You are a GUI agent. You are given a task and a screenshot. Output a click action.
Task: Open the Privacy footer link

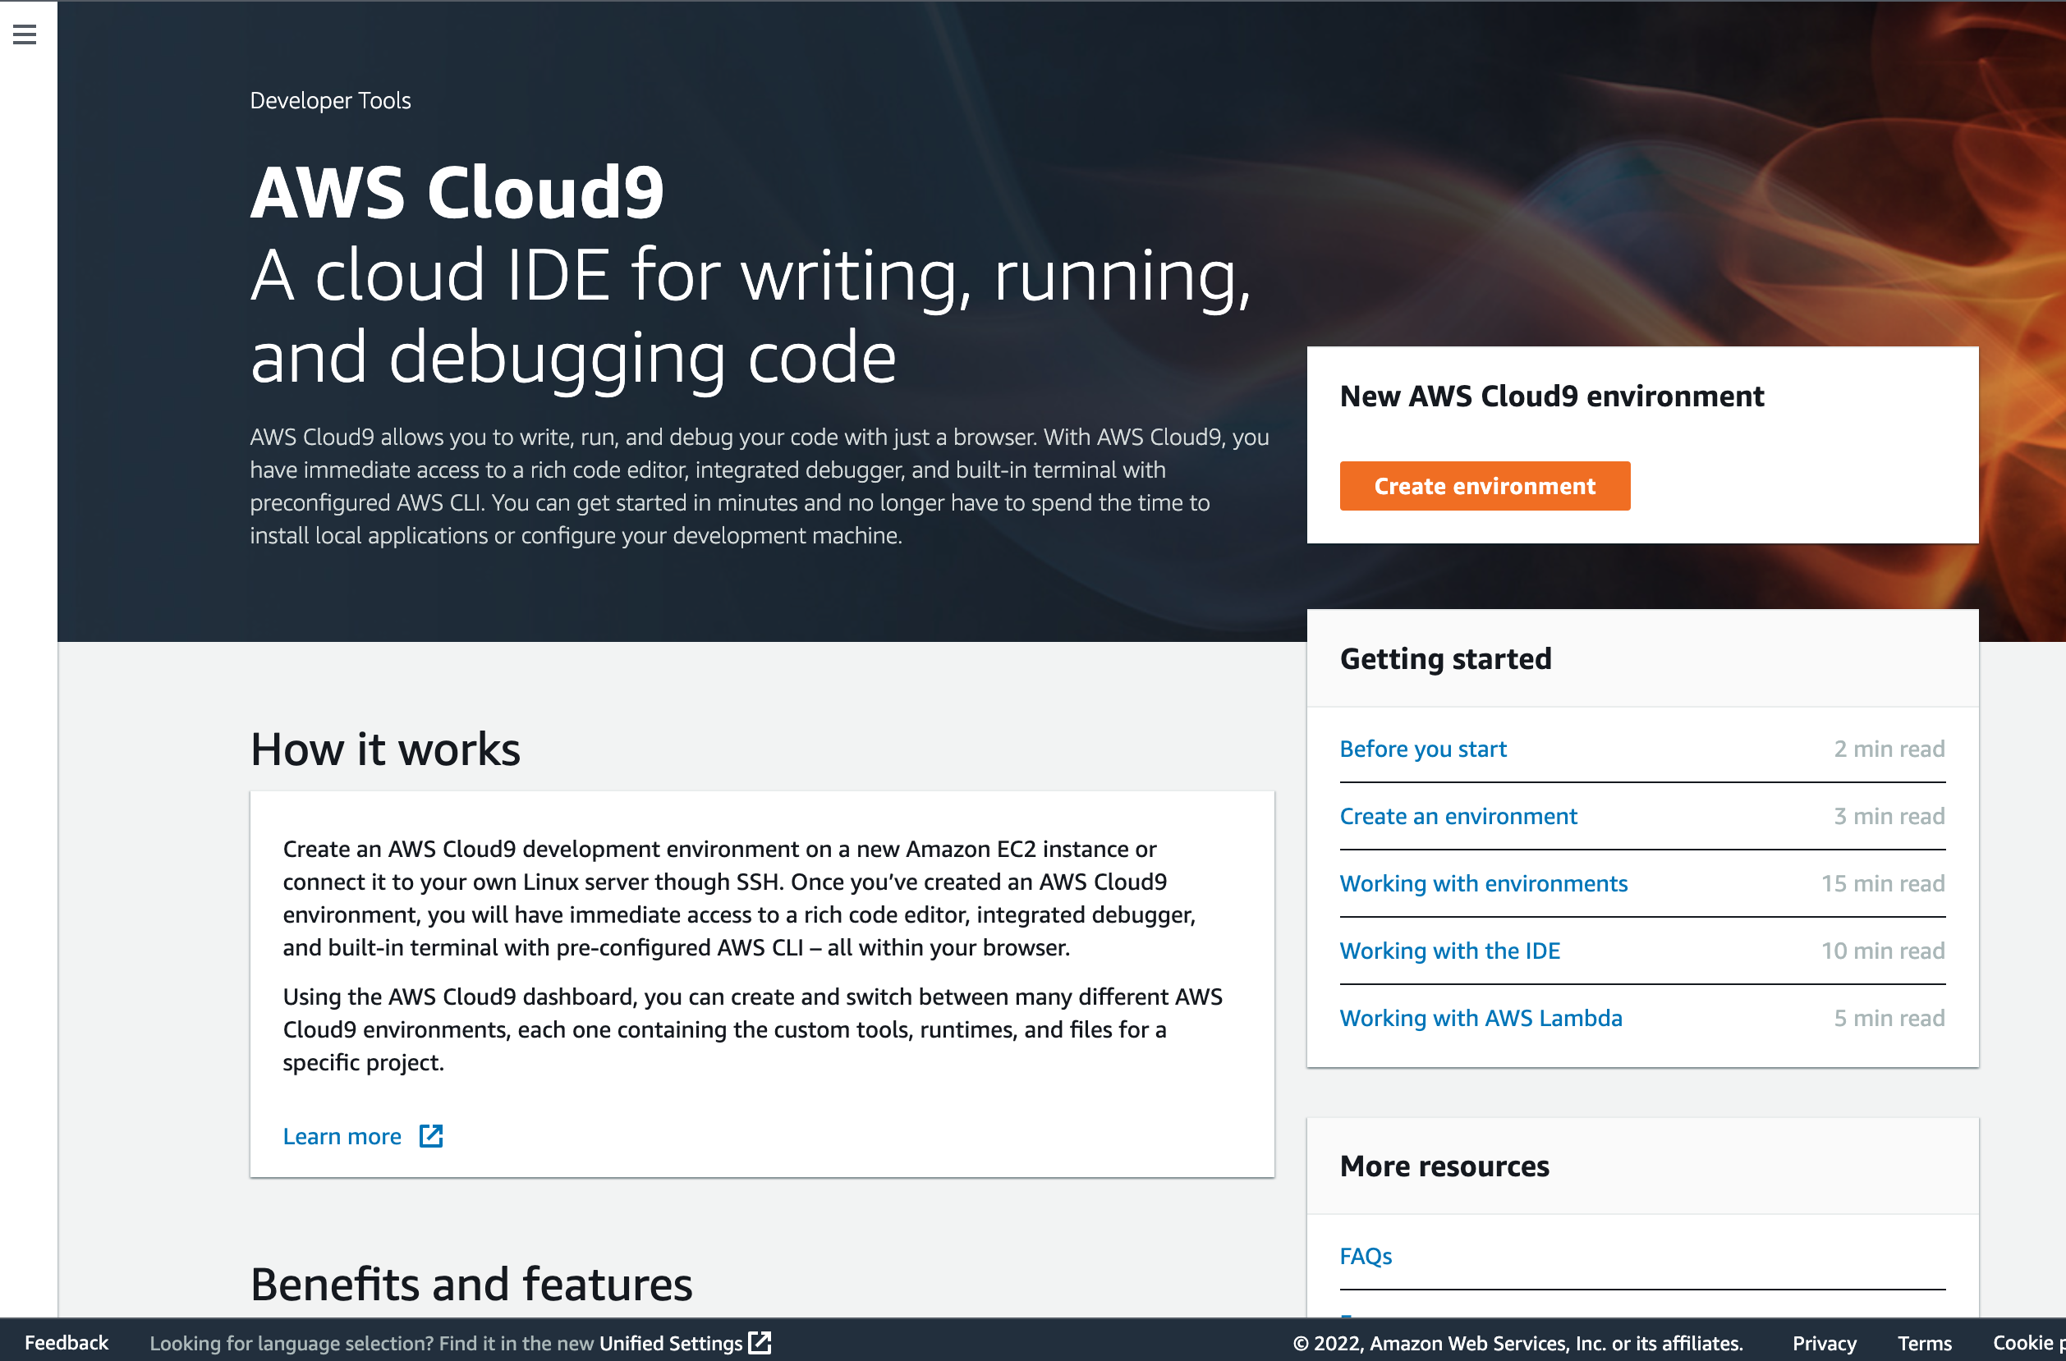[1825, 1343]
